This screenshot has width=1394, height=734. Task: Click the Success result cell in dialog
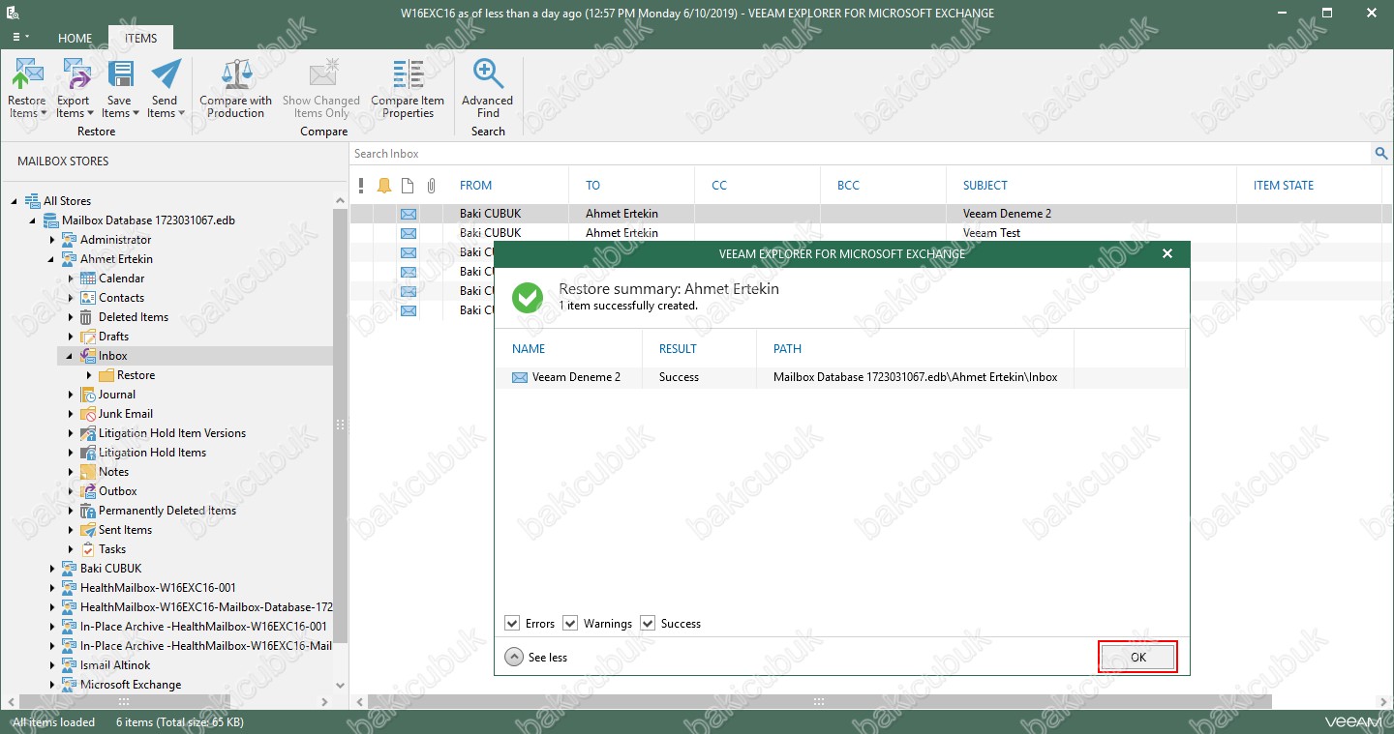pyautogui.click(x=679, y=377)
